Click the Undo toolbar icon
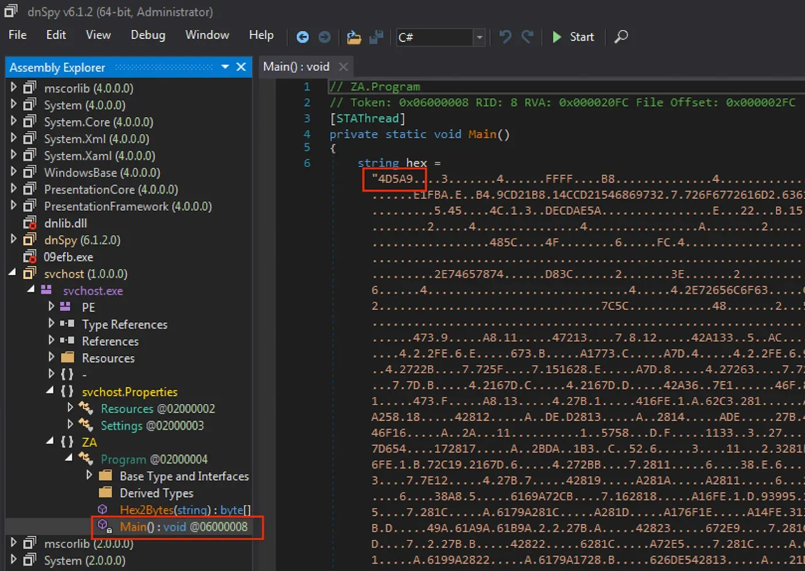 504,37
